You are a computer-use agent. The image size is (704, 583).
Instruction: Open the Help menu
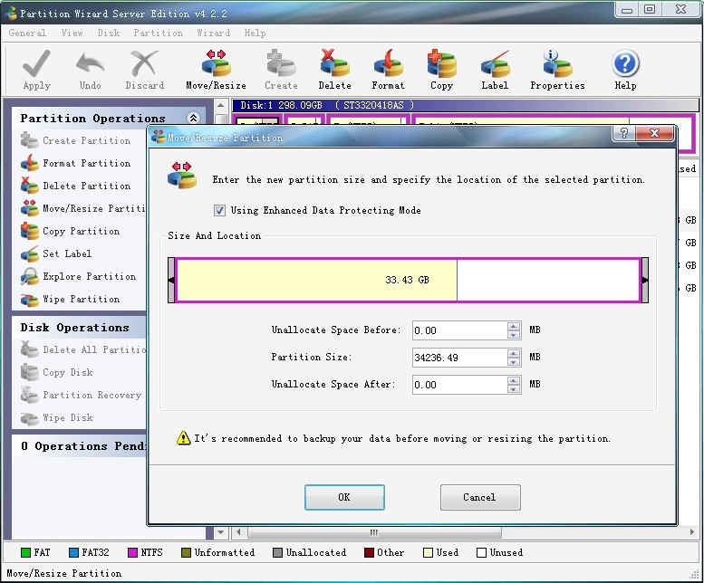pos(255,33)
